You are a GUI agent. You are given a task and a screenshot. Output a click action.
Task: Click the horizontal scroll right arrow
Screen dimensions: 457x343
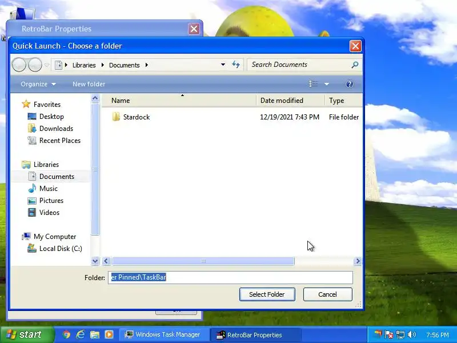click(358, 261)
